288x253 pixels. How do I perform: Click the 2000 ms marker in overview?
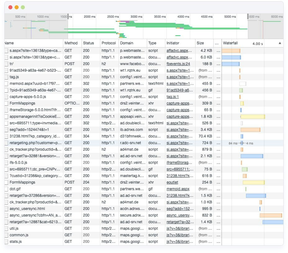point(89,17)
